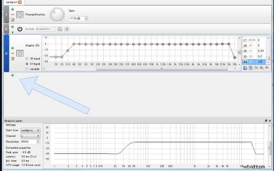Open the Start from dropdown
Screen dimensions: 274x171
30,130
